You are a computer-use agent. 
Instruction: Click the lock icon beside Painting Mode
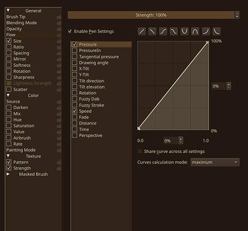(59, 150)
